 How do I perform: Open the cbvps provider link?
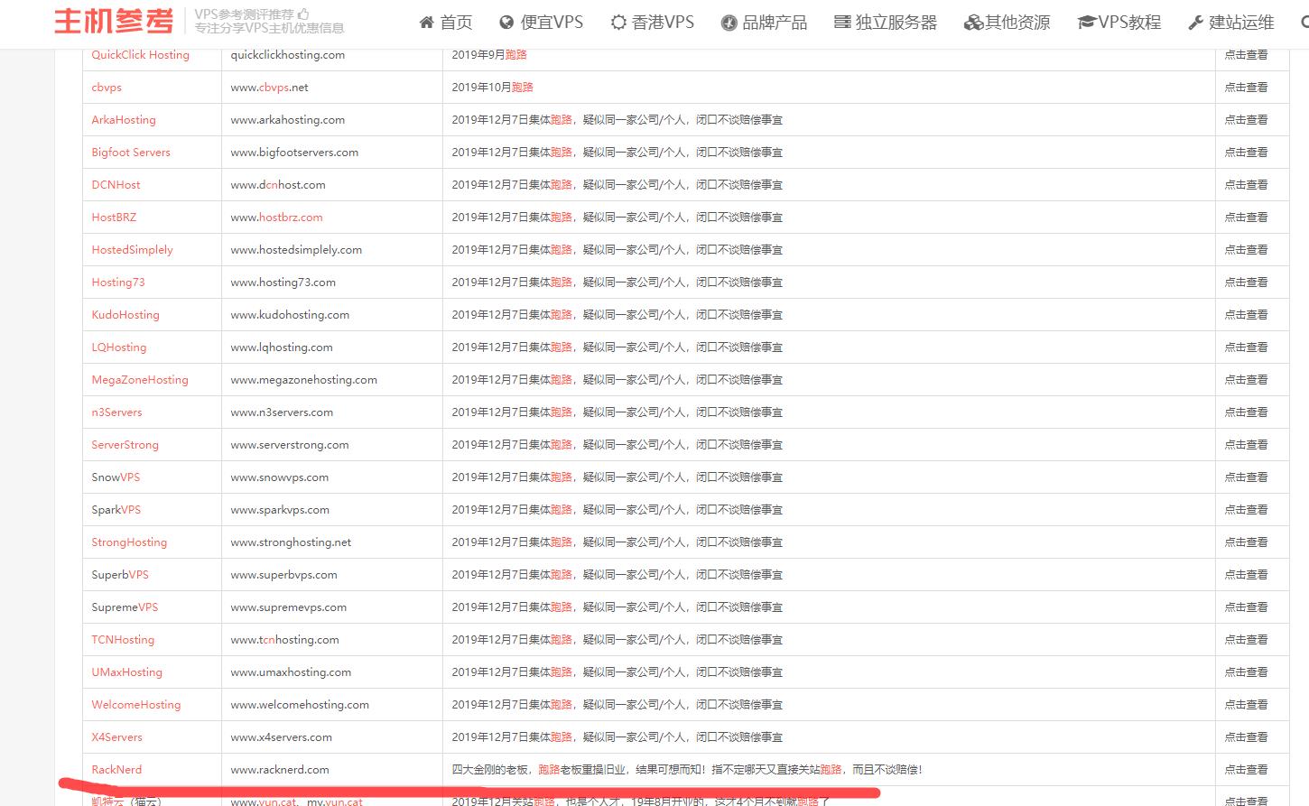tap(107, 88)
